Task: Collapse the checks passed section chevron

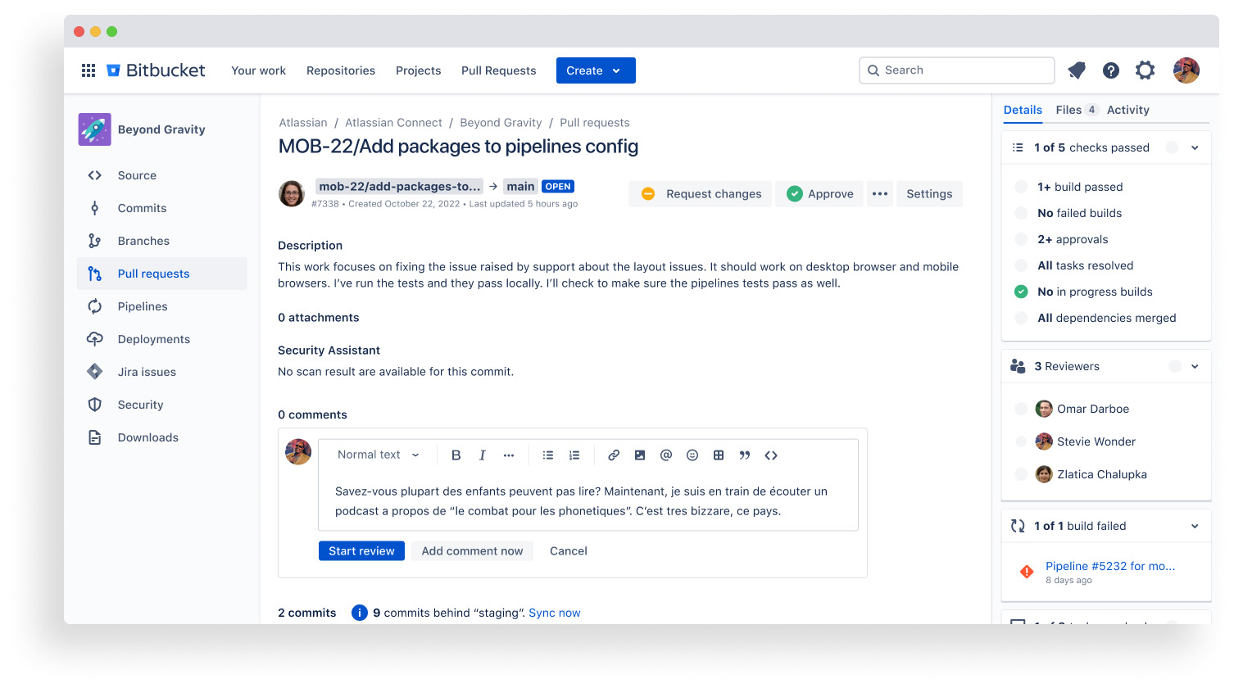Action: tap(1195, 148)
